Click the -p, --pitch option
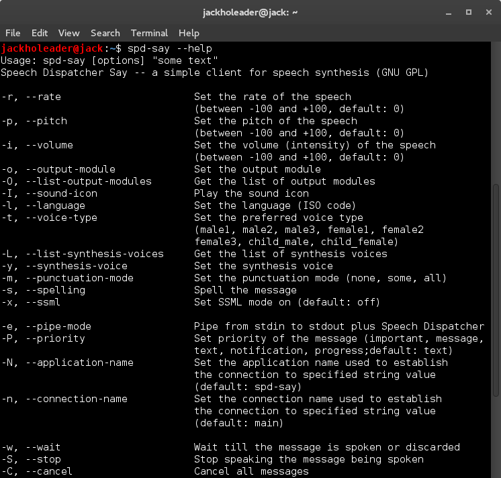501x478 pixels. coord(34,121)
